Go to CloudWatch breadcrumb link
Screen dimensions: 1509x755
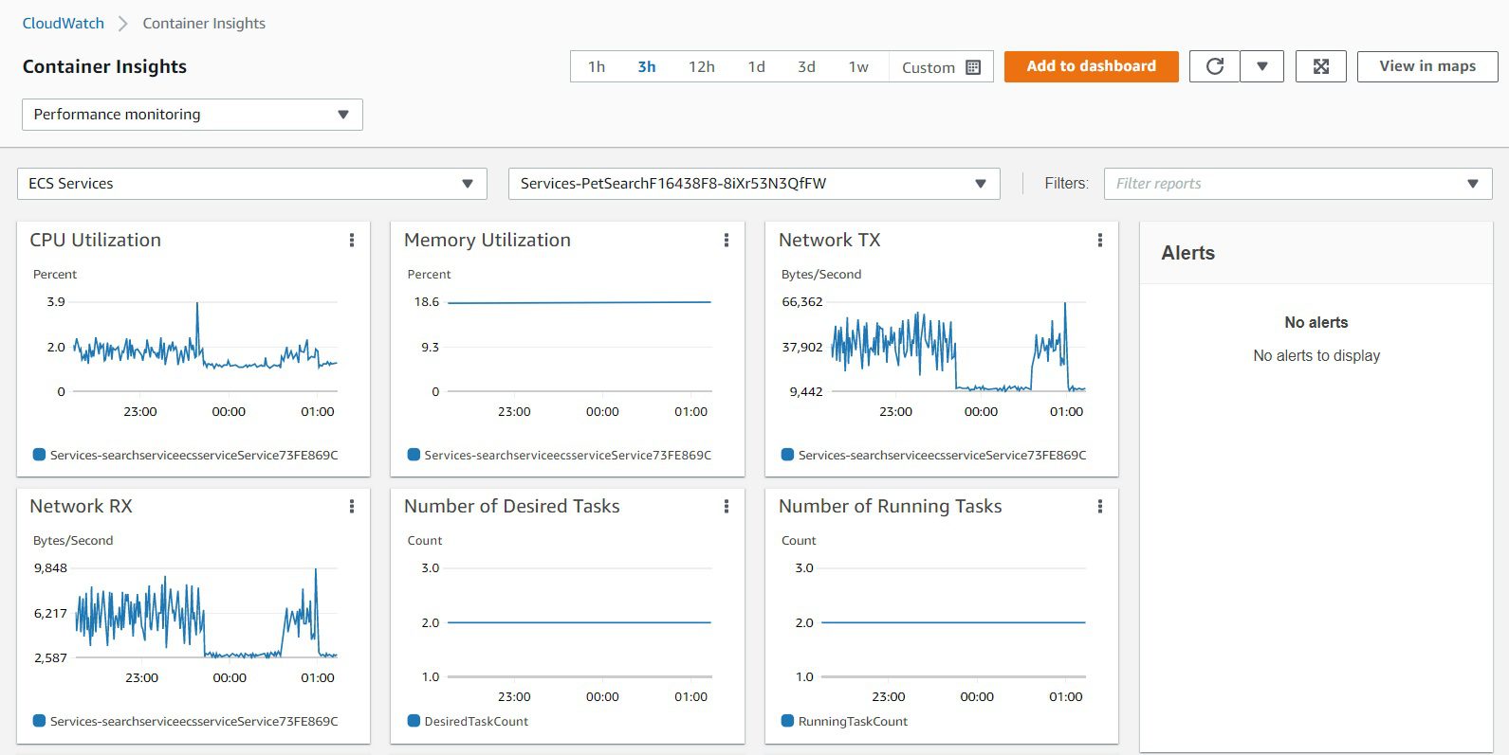coord(64,24)
